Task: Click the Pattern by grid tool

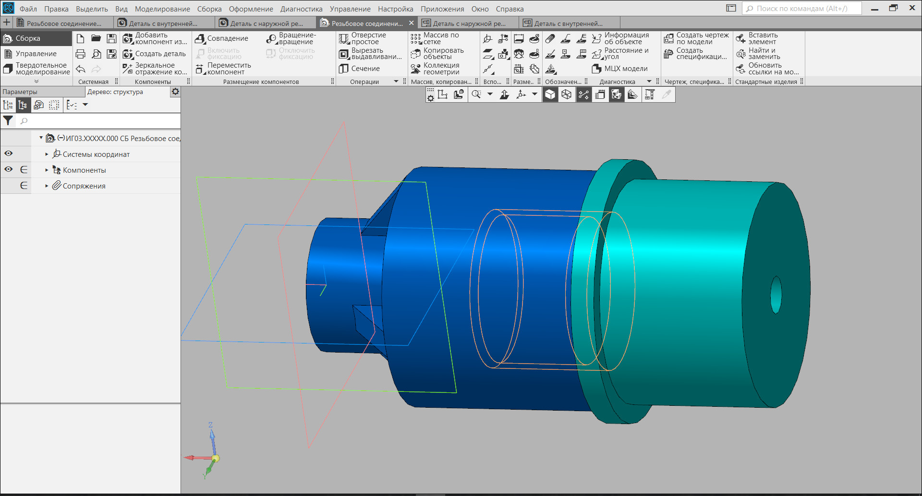Action: coord(416,38)
